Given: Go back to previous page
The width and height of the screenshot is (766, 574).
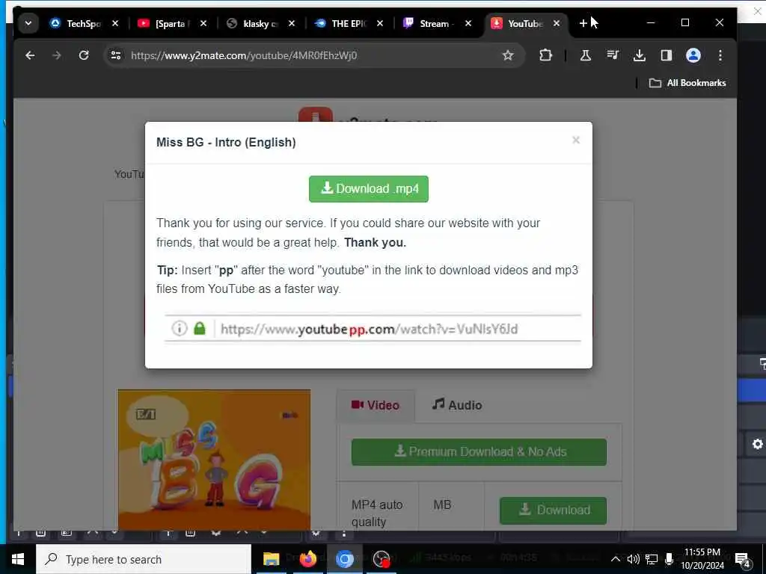Looking at the screenshot, I should (x=30, y=55).
